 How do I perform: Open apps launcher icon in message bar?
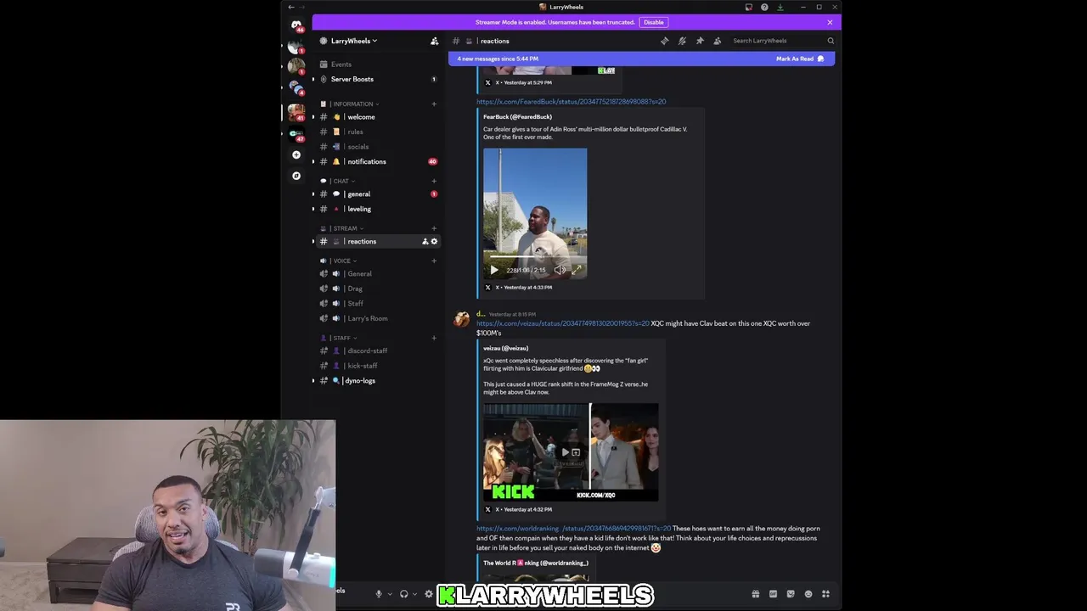click(825, 594)
